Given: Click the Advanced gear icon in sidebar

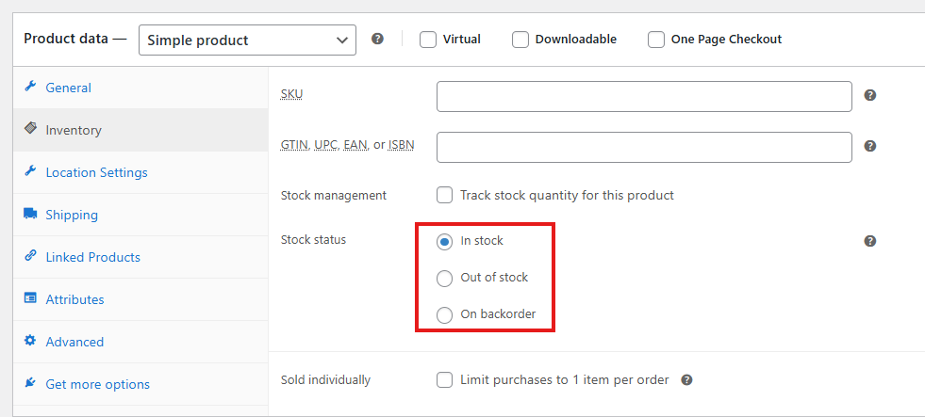Looking at the screenshot, I should coord(30,341).
